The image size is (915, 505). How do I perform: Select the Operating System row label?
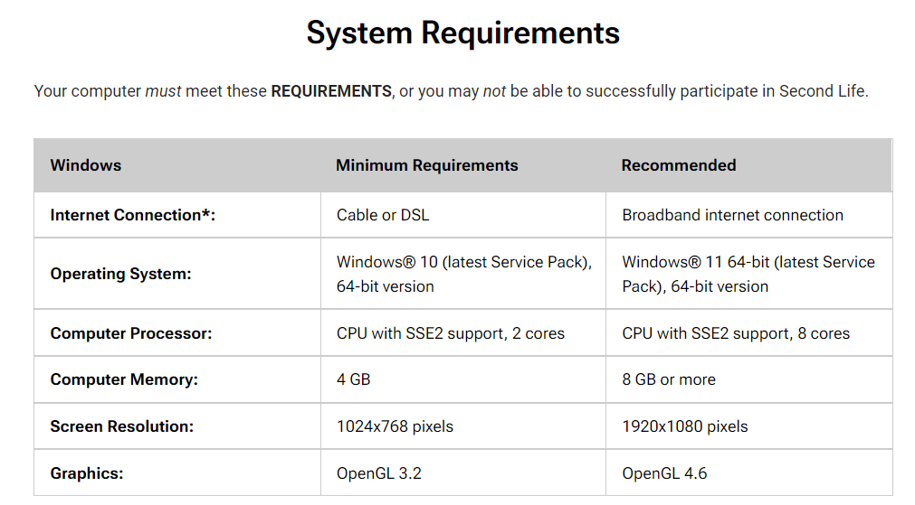pyautogui.click(x=120, y=274)
